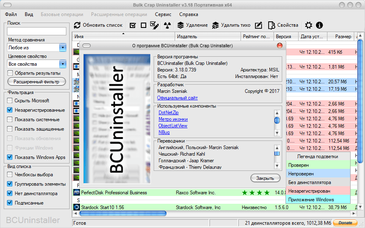Click the vertical scrollbar thumb of main list
Image resolution: width=365 pixels, height=228 pixels.
pyautogui.click(x=360, y=101)
